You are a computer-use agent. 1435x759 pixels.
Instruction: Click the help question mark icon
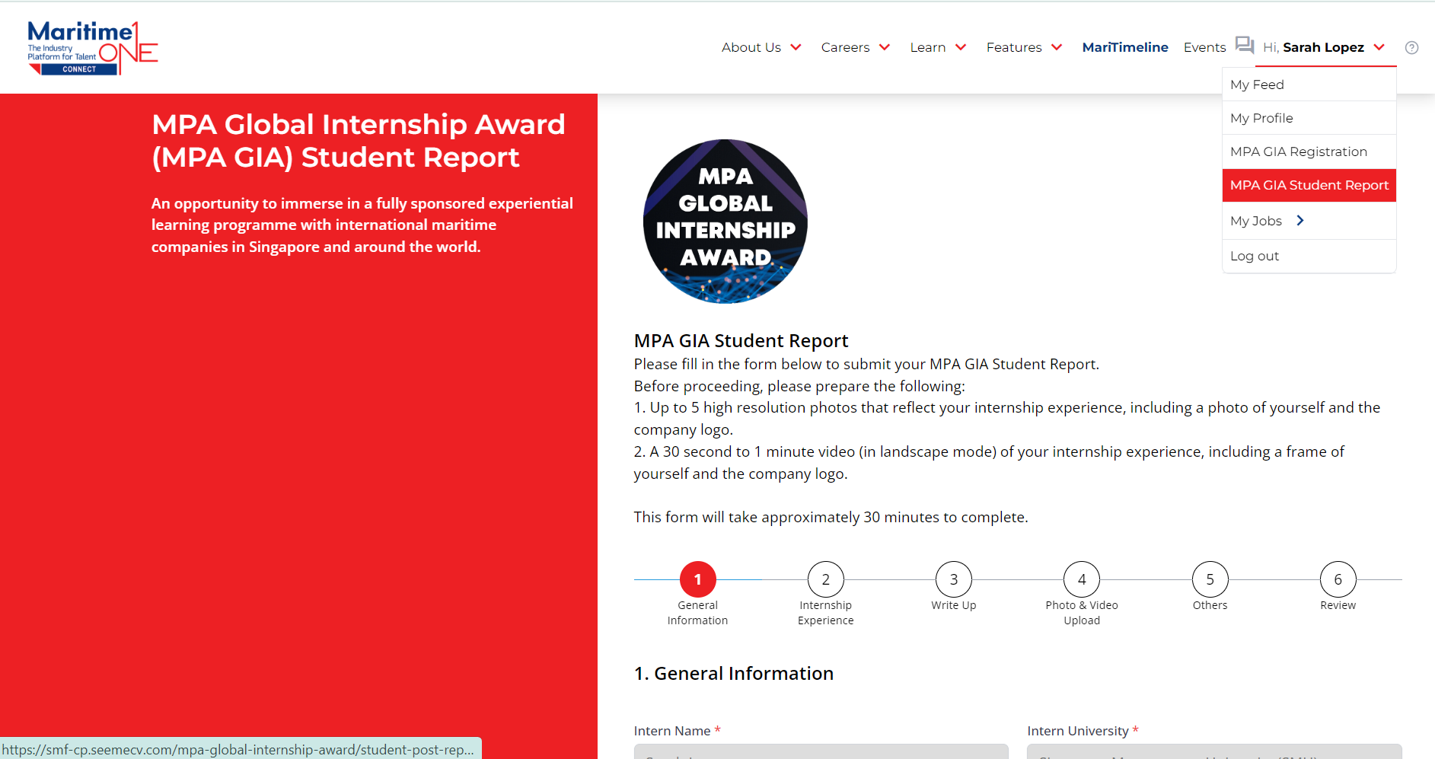click(x=1411, y=47)
